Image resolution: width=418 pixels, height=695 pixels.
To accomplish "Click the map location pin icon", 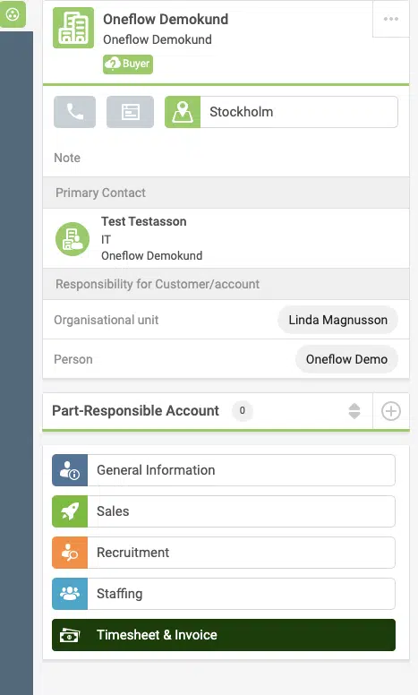I will click(x=183, y=112).
